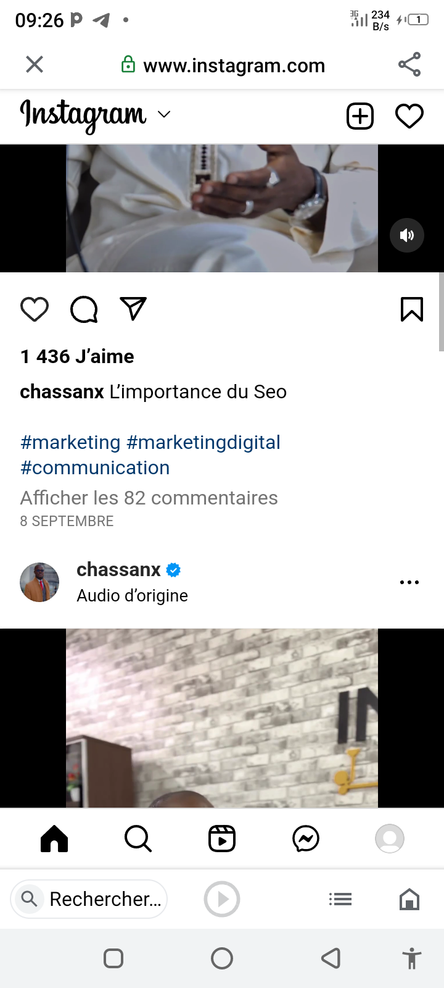Open Messenger direct messages
This screenshot has height=988, width=444.
point(306,839)
